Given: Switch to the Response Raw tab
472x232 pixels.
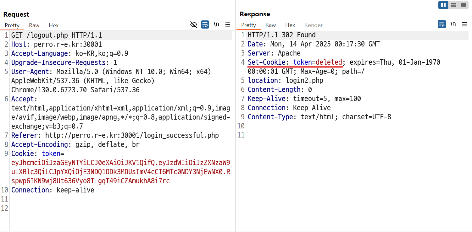Looking at the screenshot, I should point(271,25).
